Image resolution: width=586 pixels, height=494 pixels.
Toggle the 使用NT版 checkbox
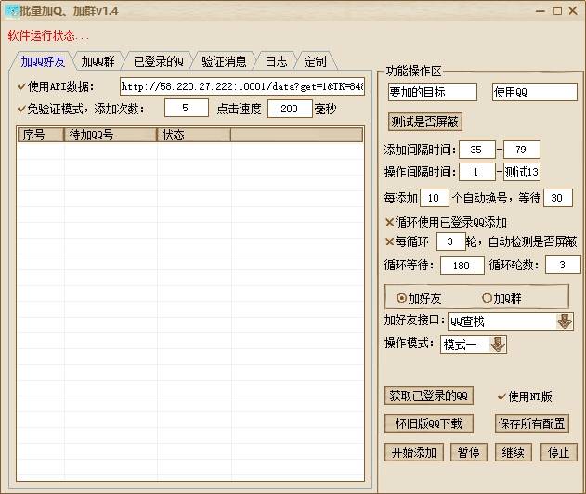pyautogui.click(x=501, y=396)
